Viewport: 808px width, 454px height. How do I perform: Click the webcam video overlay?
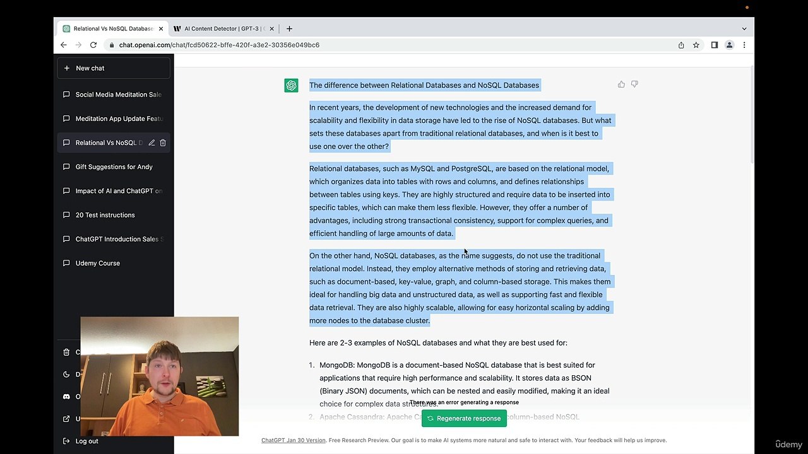tap(160, 376)
